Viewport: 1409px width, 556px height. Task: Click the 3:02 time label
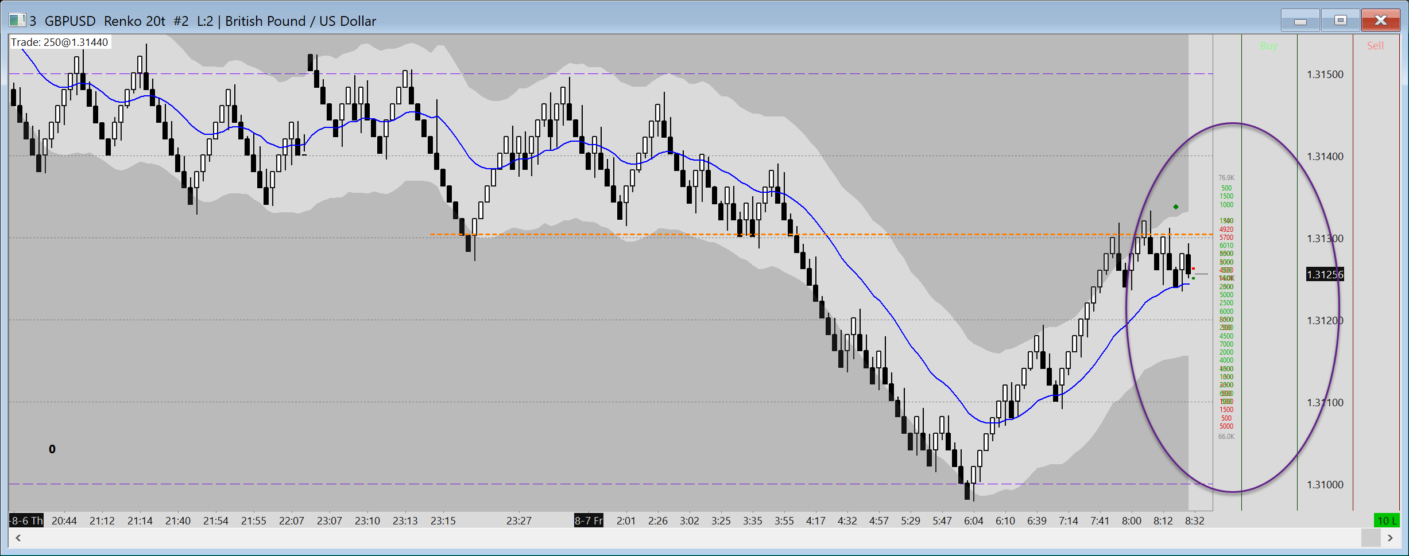690,520
